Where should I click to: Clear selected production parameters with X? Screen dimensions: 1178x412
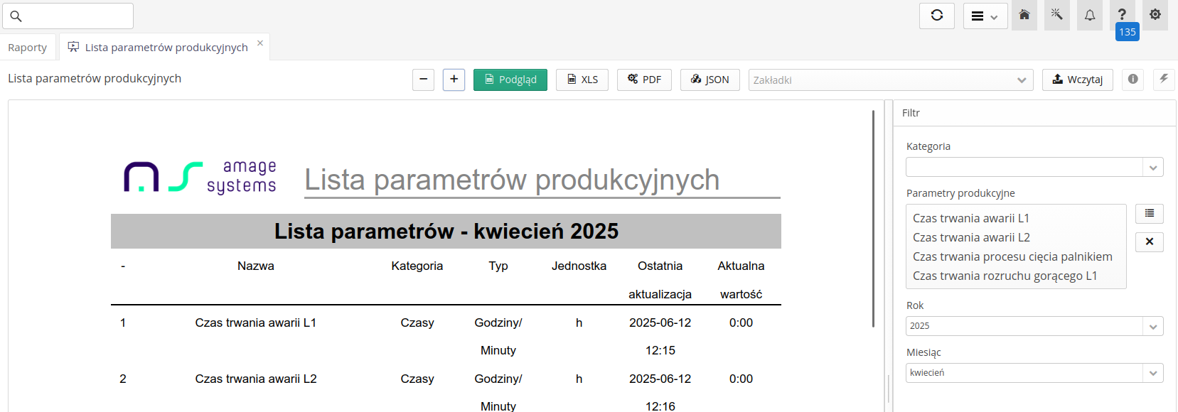click(1149, 242)
